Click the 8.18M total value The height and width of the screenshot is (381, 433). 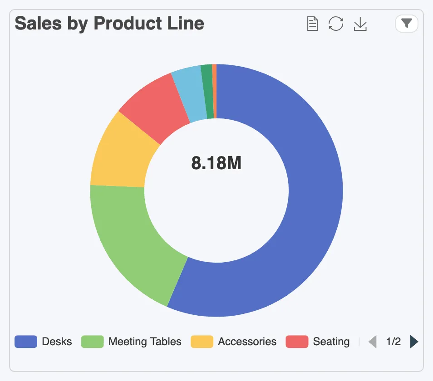coord(216,163)
